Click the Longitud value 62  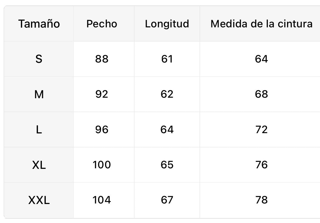coord(167,94)
